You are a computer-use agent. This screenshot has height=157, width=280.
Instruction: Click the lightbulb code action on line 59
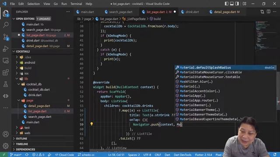coord(91,124)
